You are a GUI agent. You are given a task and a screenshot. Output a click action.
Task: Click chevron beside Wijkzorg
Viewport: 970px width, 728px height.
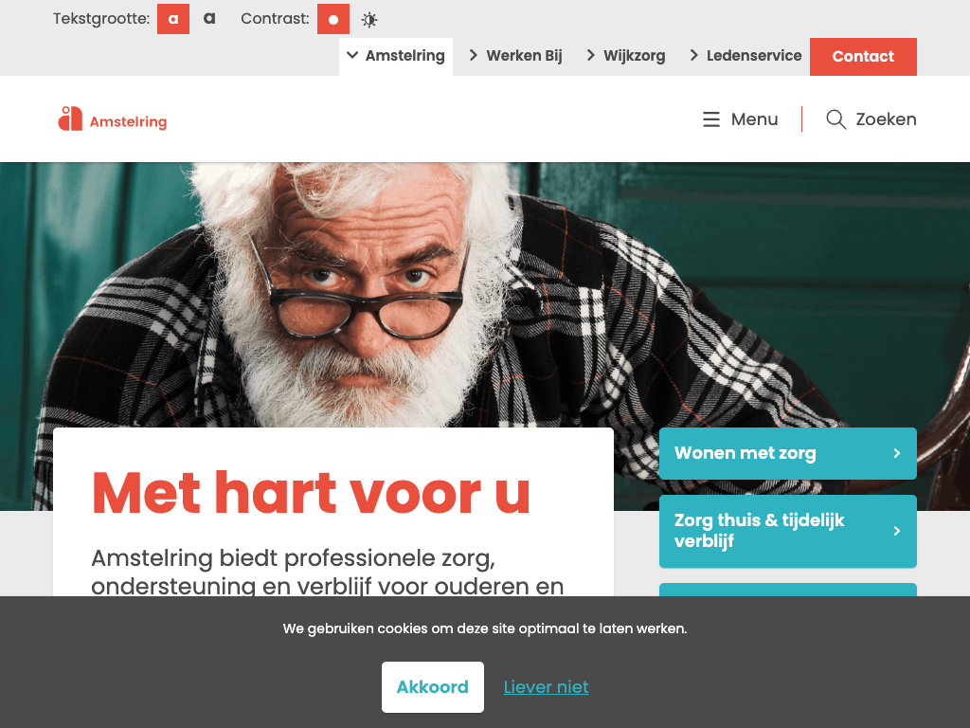pyautogui.click(x=590, y=56)
